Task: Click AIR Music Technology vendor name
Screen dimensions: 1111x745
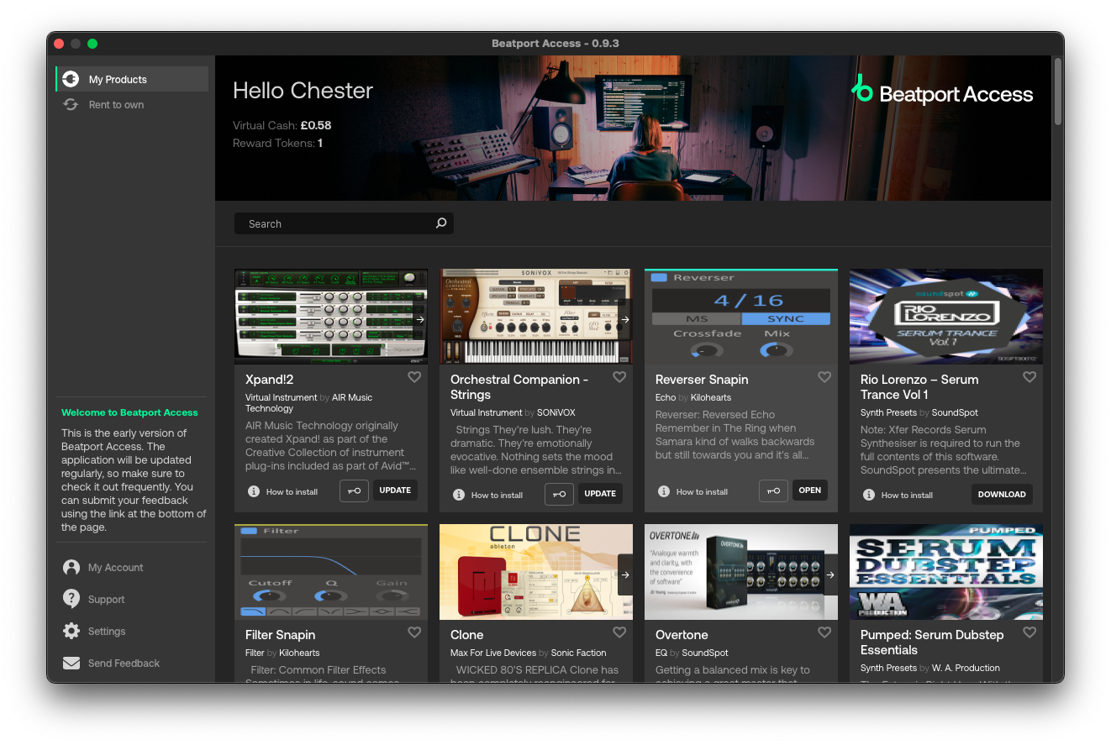Action: point(309,403)
